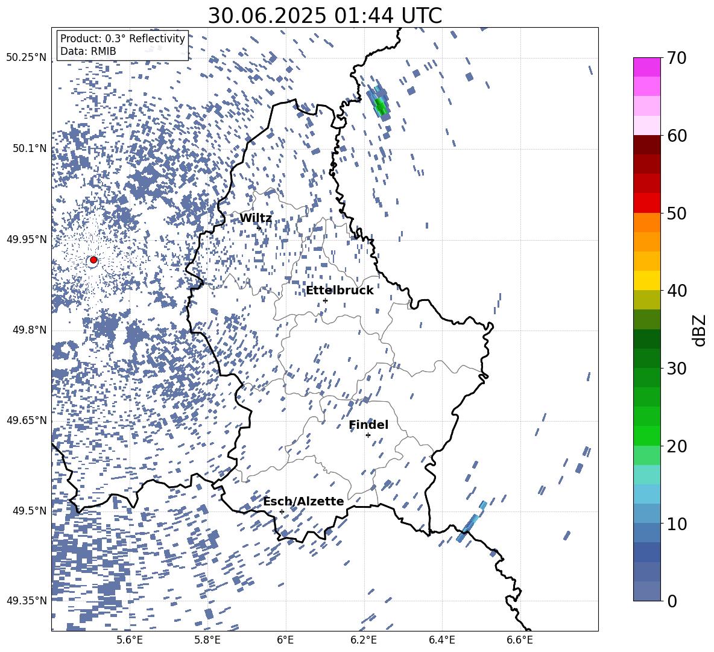Click the light-blue echo streak near the southeast border

click(x=472, y=522)
